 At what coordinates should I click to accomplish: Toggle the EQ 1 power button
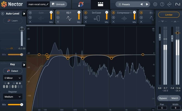58,13
